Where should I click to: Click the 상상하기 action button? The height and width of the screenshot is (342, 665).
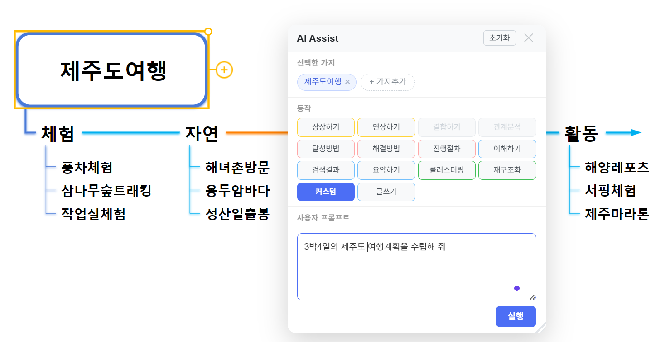pos(326,127)
